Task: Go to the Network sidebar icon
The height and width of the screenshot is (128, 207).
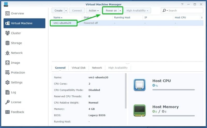Action: click(8, 53)
